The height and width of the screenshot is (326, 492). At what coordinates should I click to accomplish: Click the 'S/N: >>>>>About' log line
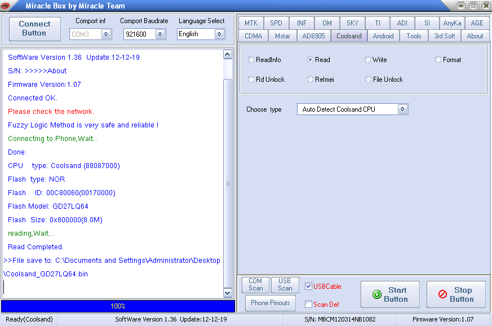coord(37,71)
